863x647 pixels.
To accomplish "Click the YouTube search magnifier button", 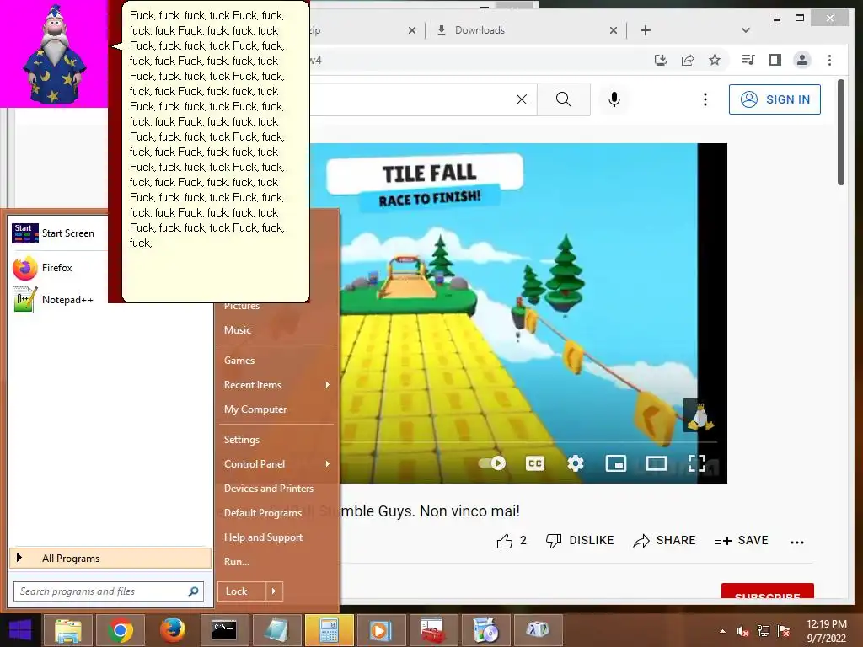I will click(564, 99).
